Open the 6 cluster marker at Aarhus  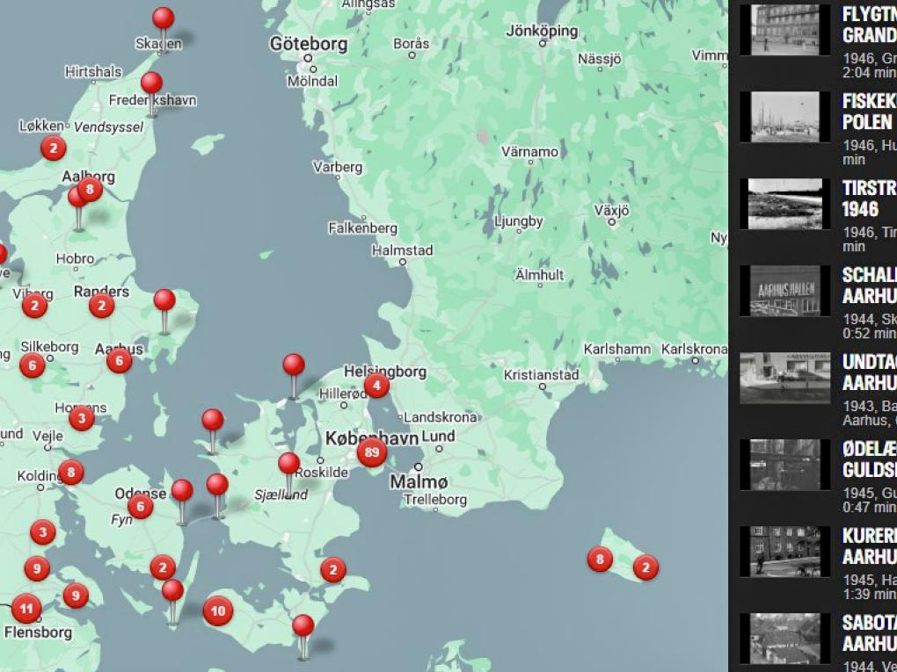tap(120, 360)
